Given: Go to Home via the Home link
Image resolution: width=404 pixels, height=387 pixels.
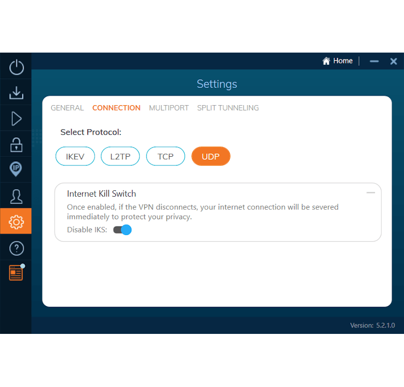Looking at the screenshot, I should click(342, 61).
